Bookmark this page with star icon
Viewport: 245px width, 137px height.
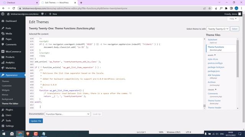click(209, 8)
